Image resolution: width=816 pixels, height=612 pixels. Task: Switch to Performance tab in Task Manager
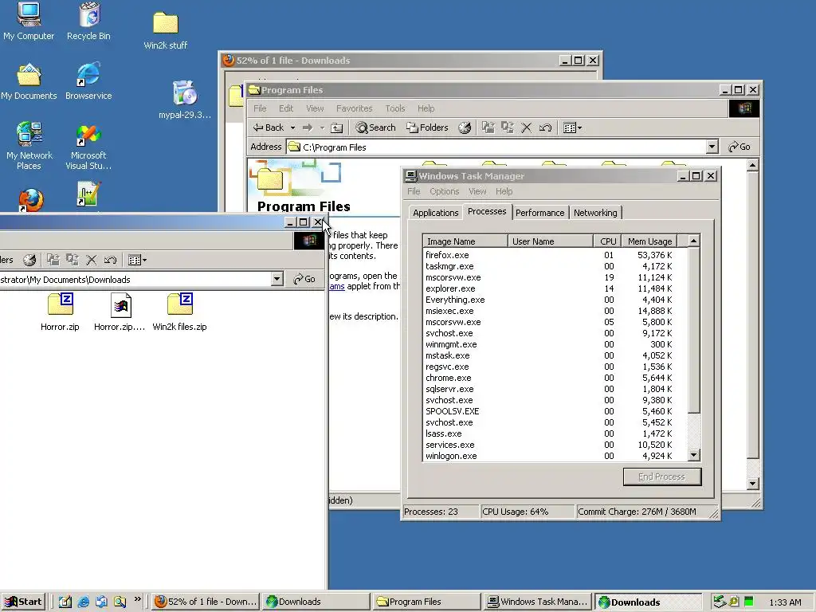pos(539,212)
